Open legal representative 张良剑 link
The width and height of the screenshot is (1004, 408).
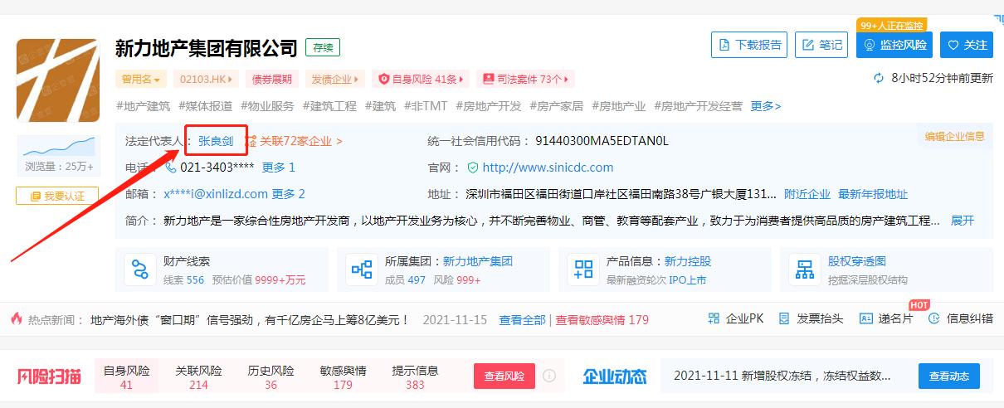[x=216, y=141]
